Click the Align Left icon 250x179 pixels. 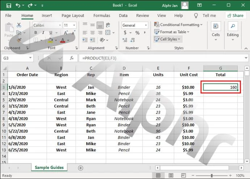85,33
